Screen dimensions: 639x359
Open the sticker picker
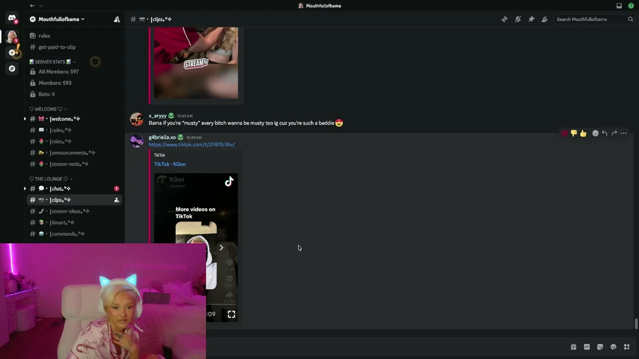pos(600,347)
